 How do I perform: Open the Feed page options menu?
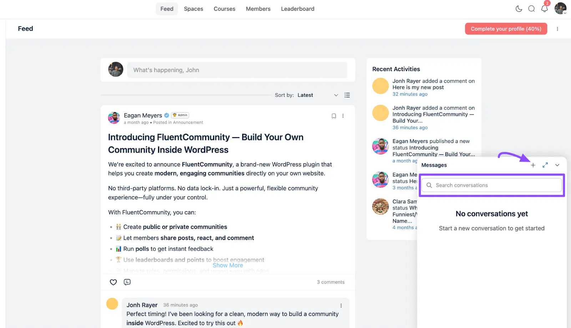(x=557, y=29)
